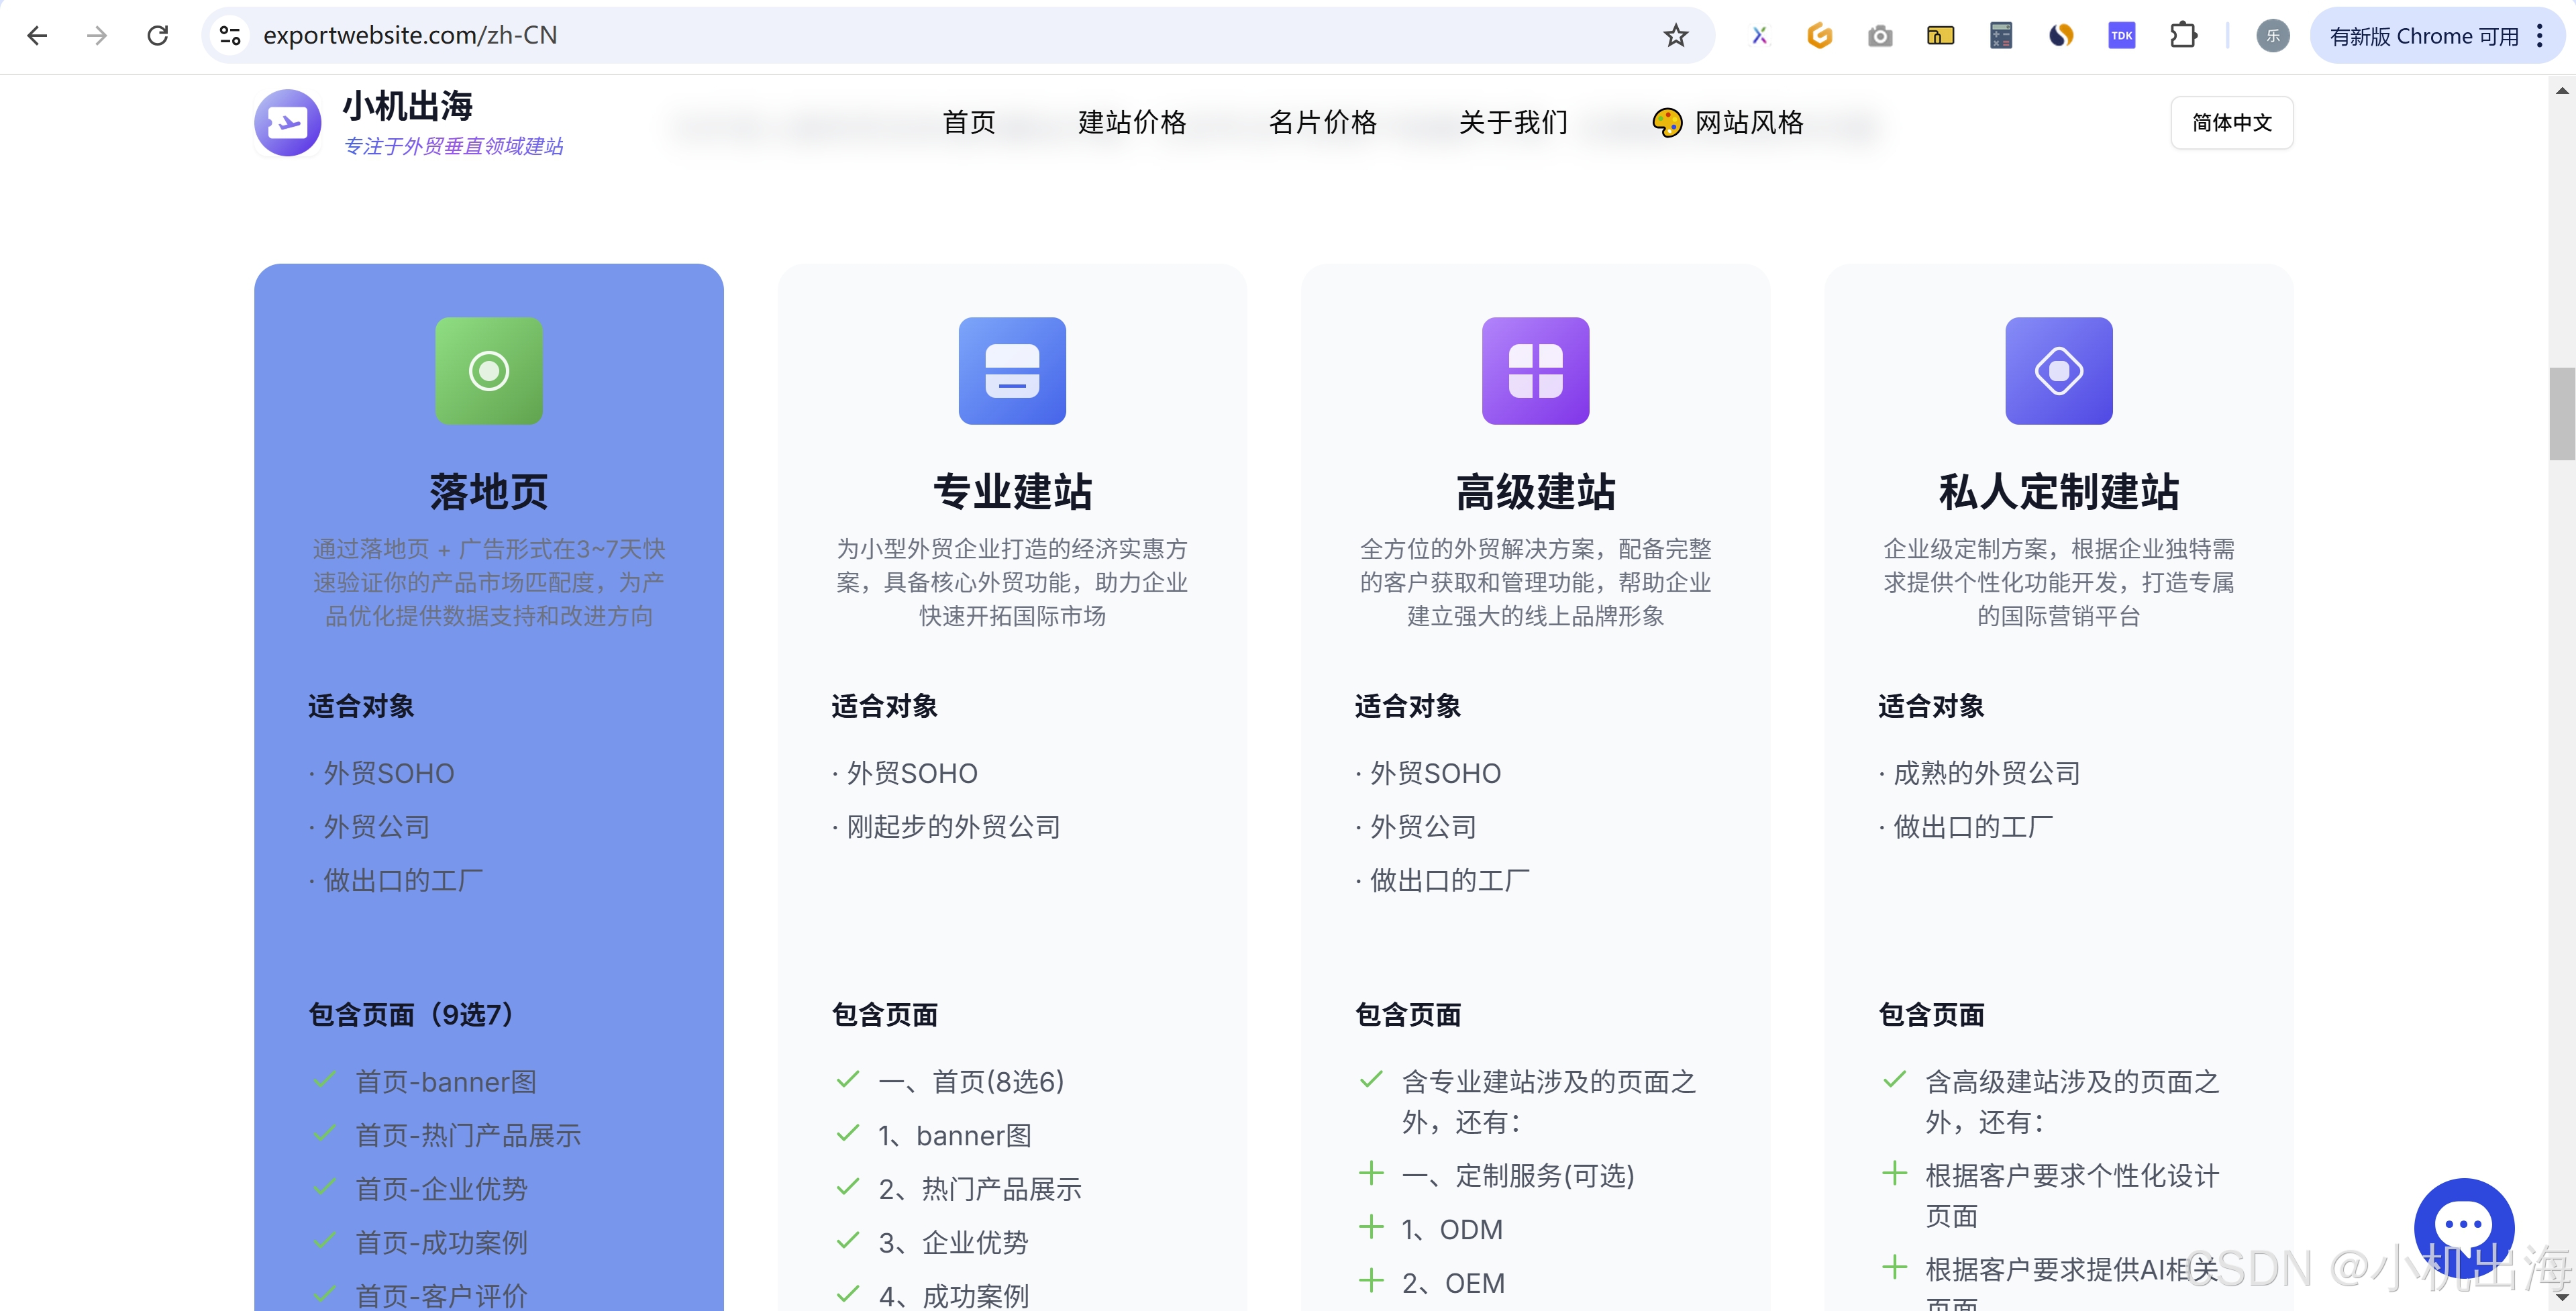
Task: Open the 简体中文 language selector
Action: coord(2231,123)
